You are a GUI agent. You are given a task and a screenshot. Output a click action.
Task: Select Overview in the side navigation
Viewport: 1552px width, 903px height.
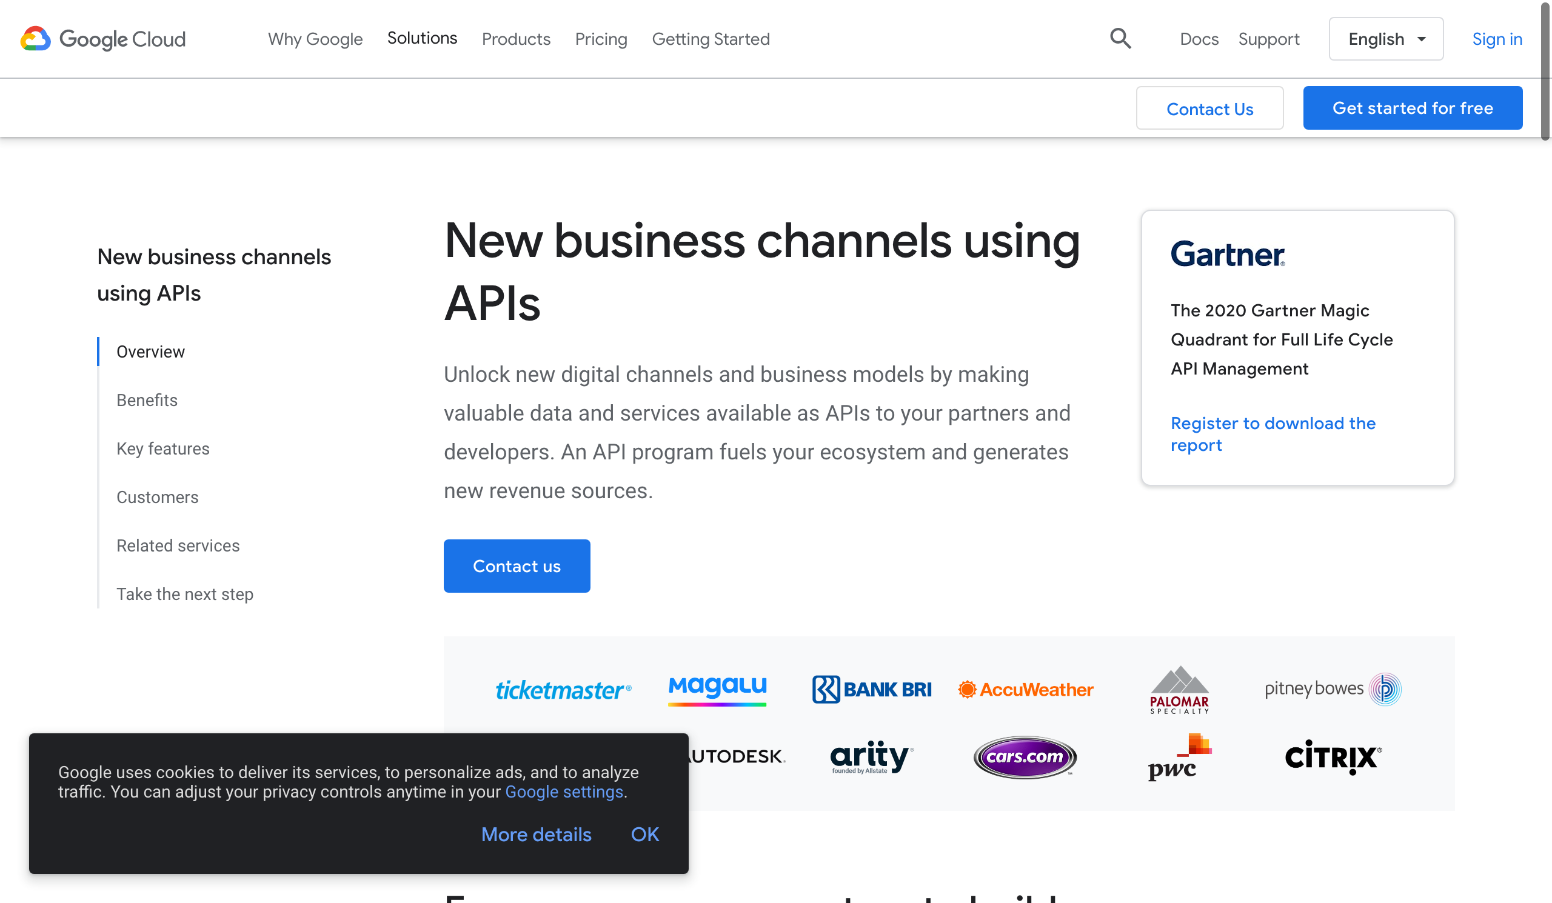point(150,352)
